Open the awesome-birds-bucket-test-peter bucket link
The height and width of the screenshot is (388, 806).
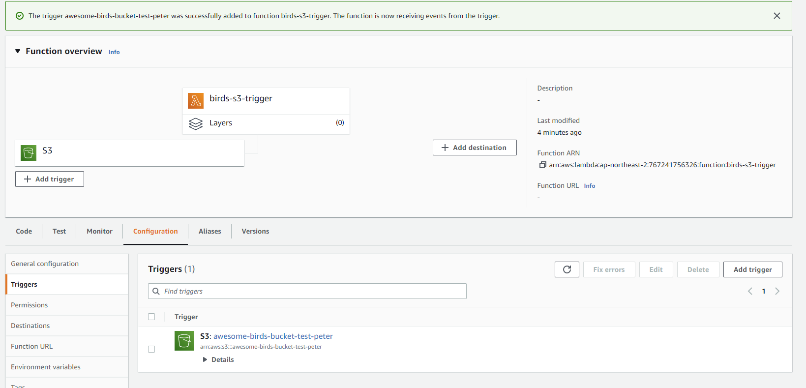pyautogui.click(x=273, y=336)
